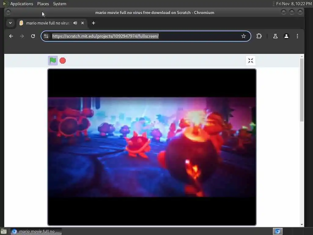Exit fullscreen mode using the shrink icon
The image size is (313, 235).
251,61
